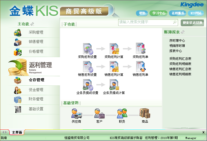The image size is (207, 141).
Task: Open 在线服务 from the top bar
Action: click(x=178, y=13)
